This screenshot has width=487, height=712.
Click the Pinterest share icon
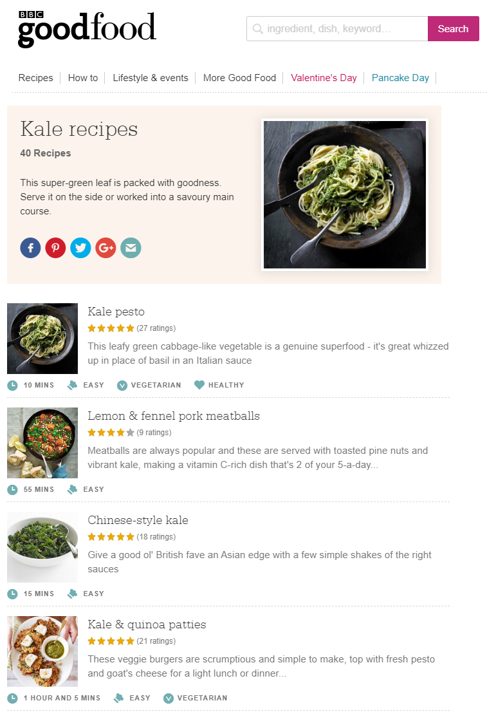pos(55,248)
